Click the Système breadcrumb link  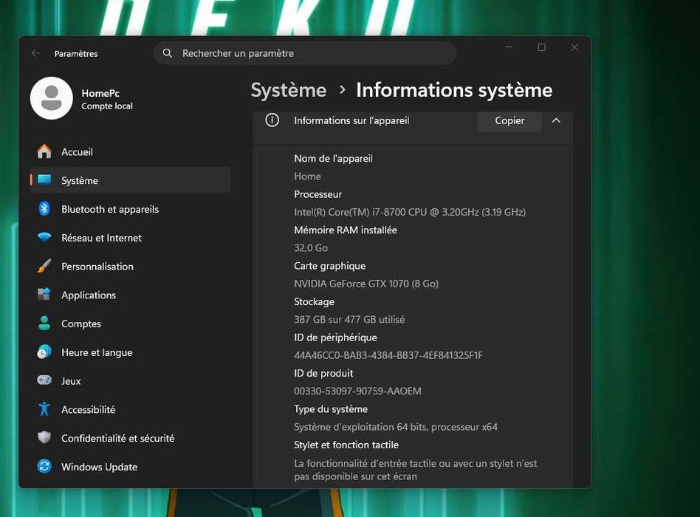click(289, 90)
